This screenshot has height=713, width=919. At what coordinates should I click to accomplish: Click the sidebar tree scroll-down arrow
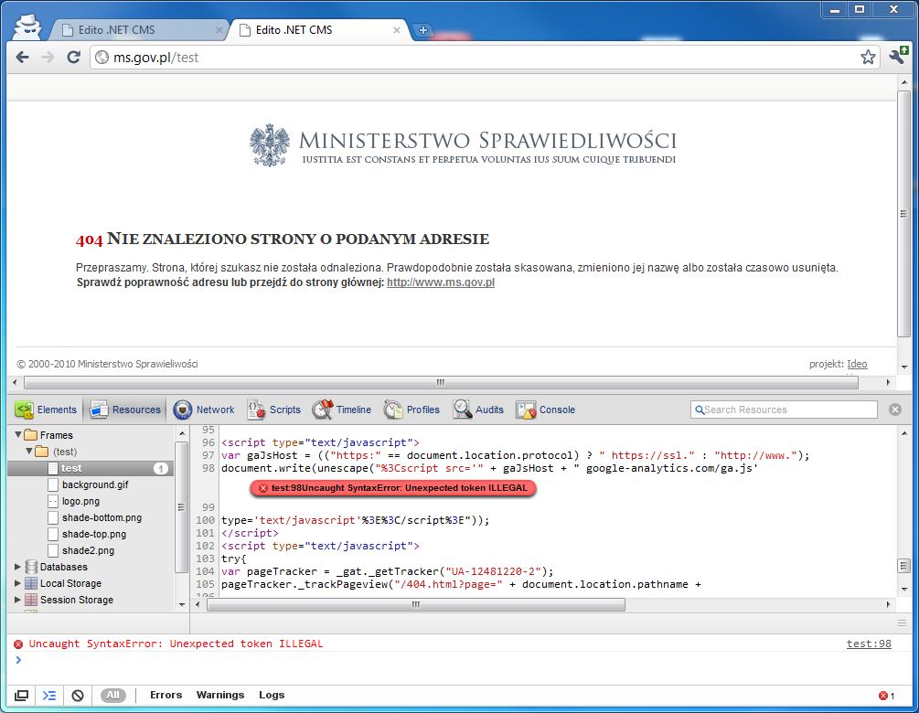(x=182, y=604)
